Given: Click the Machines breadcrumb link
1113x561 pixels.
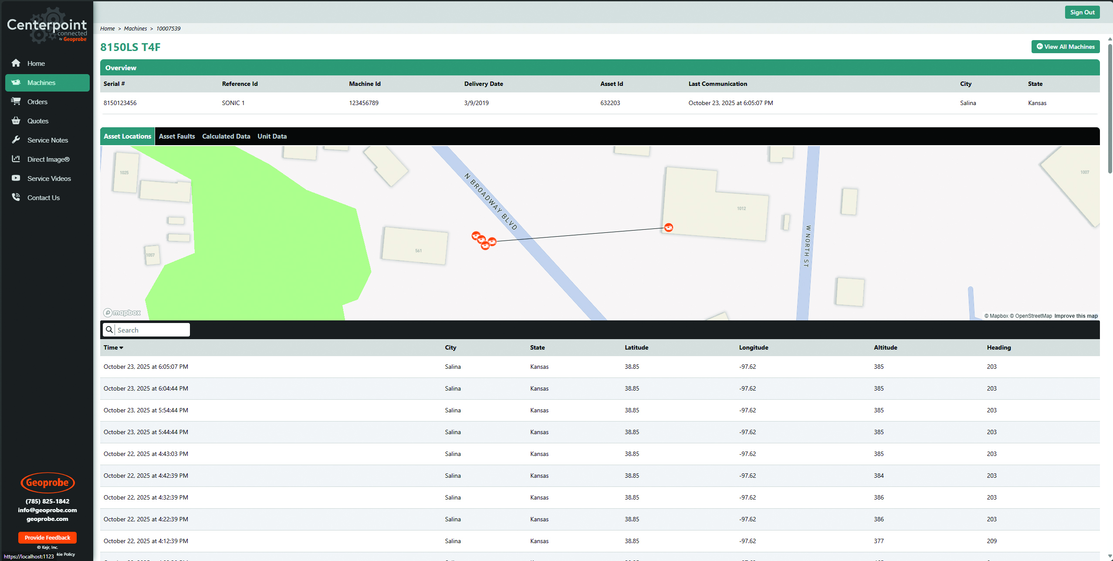Looking at the screenshot, I should (135, 28).
